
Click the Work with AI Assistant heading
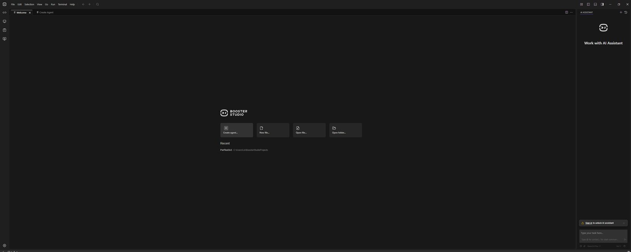[x=603, y=43]
